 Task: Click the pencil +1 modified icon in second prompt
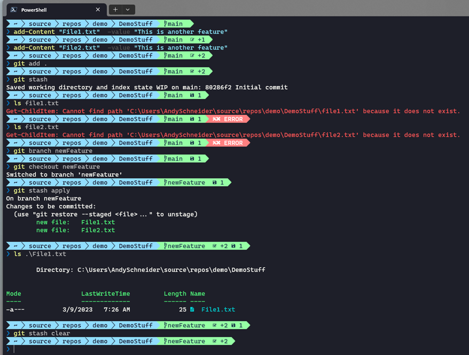coord(192,40)
